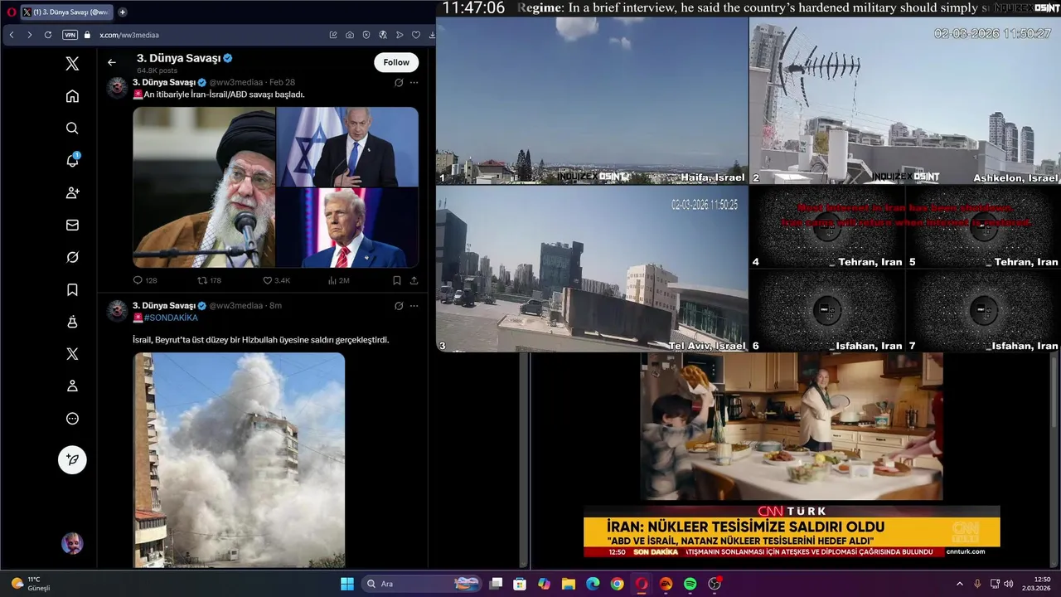Open account avatar at sidebar bottom

point(72,544)
